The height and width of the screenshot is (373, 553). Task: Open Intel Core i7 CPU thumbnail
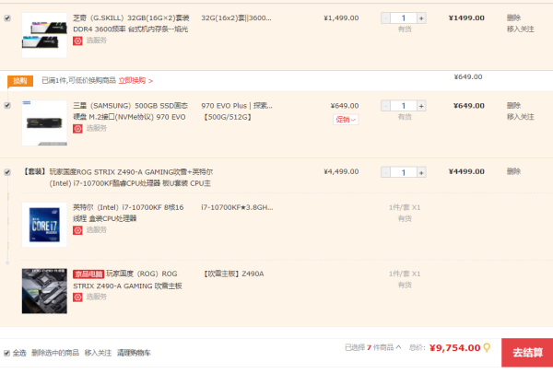(44, 225)
